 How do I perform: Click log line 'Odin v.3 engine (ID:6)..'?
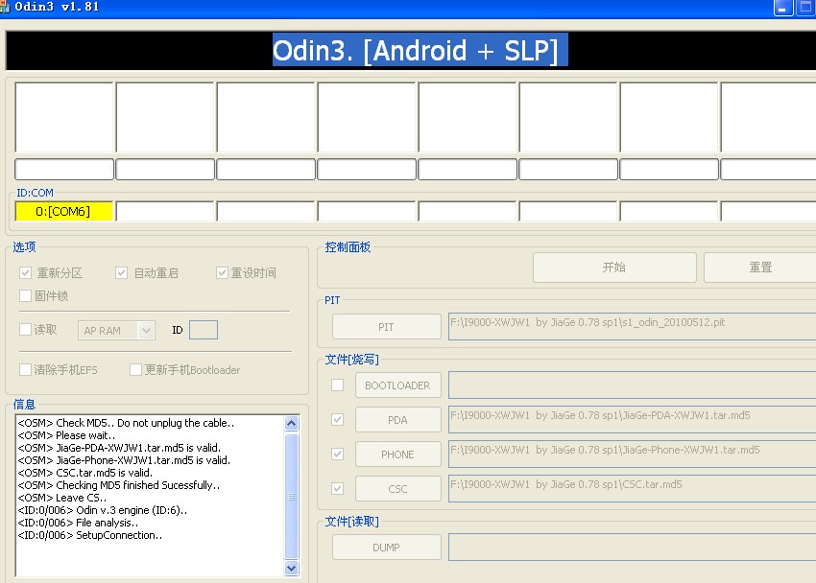click(103, 510)
